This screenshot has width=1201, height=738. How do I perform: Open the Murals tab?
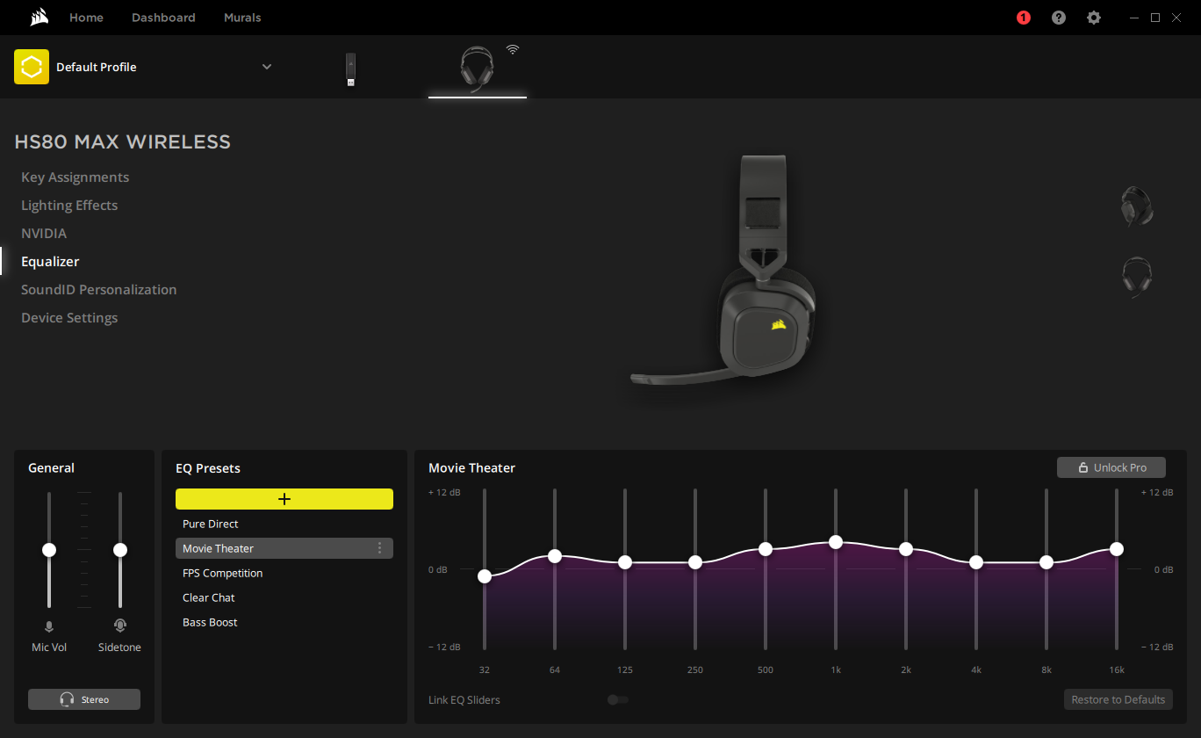point(242,18)
